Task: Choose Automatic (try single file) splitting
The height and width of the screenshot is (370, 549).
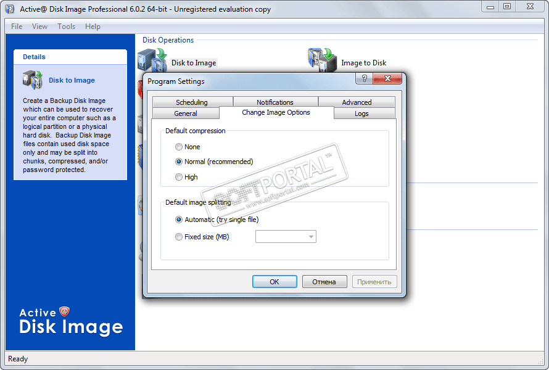Action: 178,220
